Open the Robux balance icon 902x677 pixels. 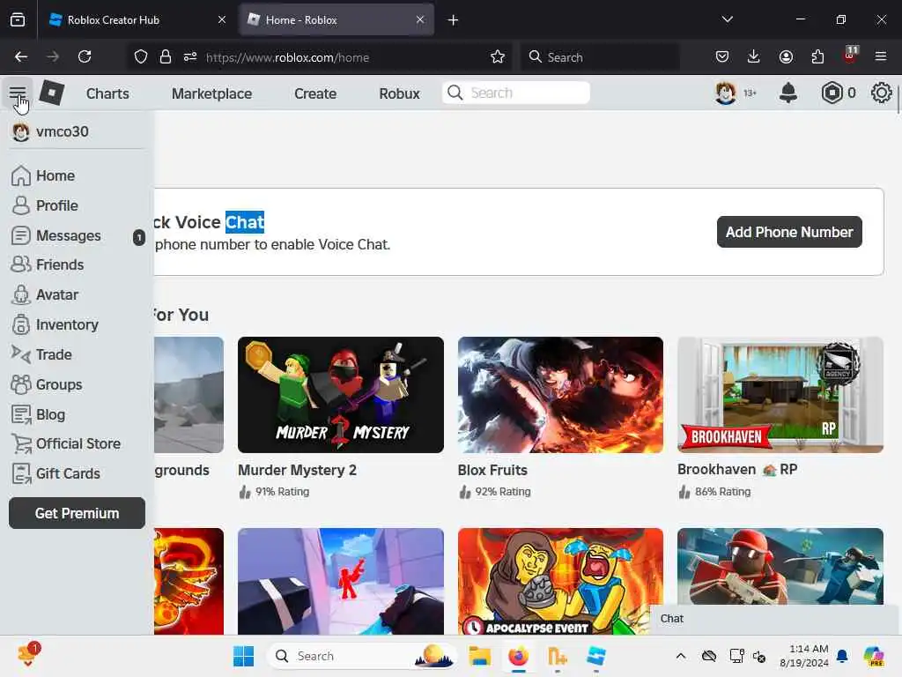832,93
